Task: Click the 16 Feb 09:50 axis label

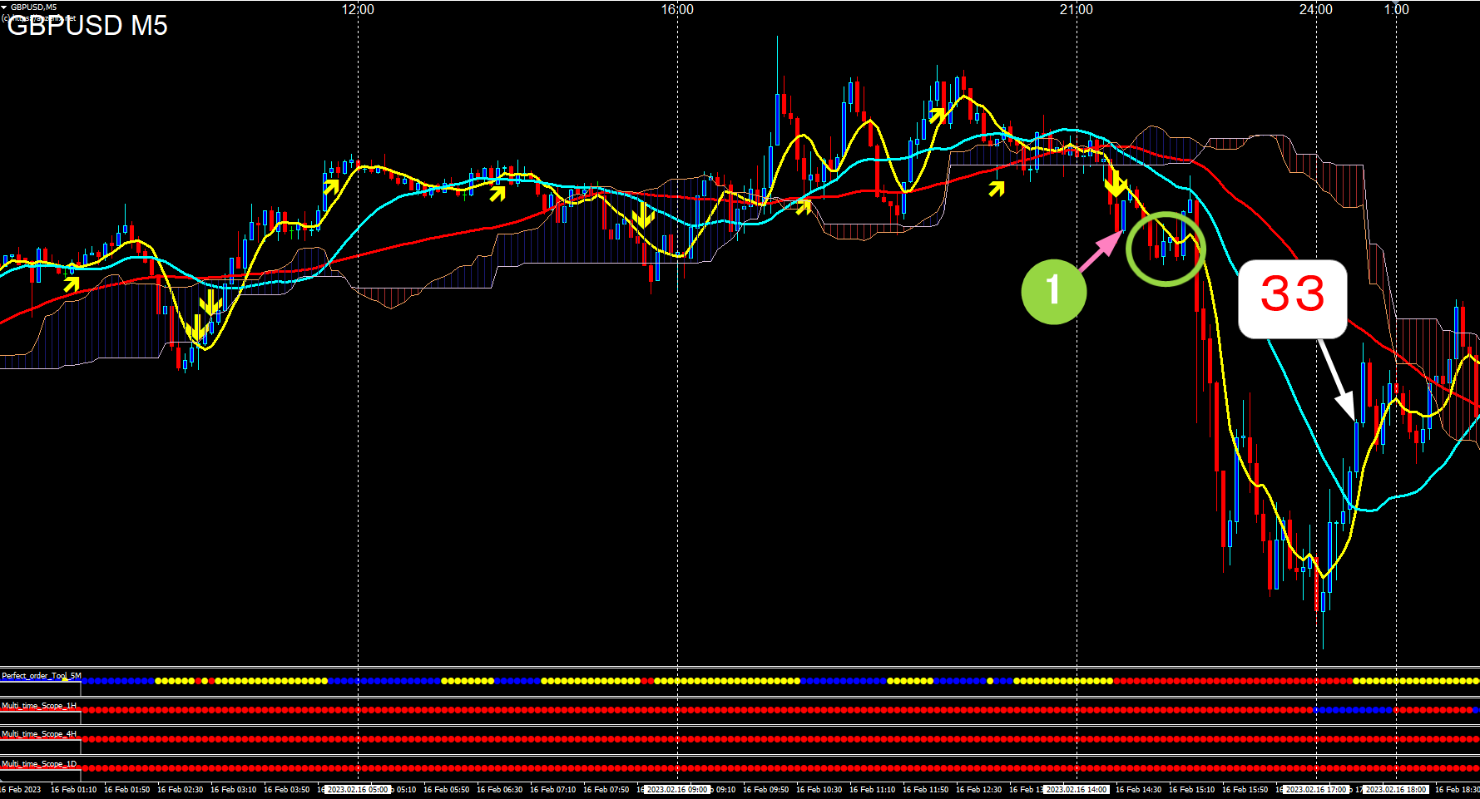Action: pos(765,790)
